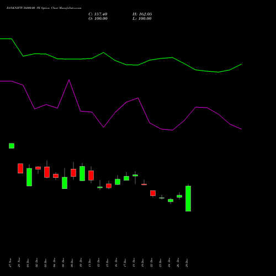The width and height of the screenshot is (276, 276).
Task: Click the tall green candle for 01 Dec
Action: coord(29,177)
